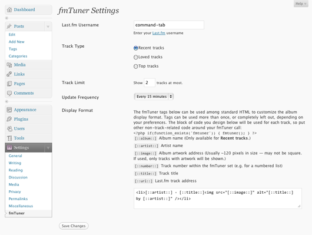Viewport: 312px width, 235px height.
Task: Click the Tools icon
Action: (9, 138)
